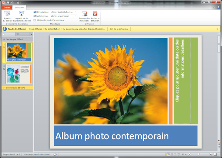222x158 pixels.
Task: Enable Utiliser le mode Présentateur checkbox
Action: [35, 20]
